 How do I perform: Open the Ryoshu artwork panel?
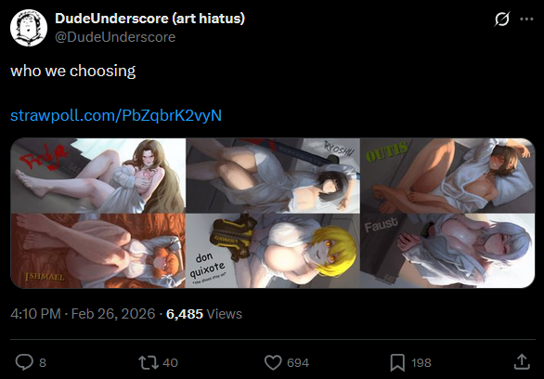tap(273, 176)
